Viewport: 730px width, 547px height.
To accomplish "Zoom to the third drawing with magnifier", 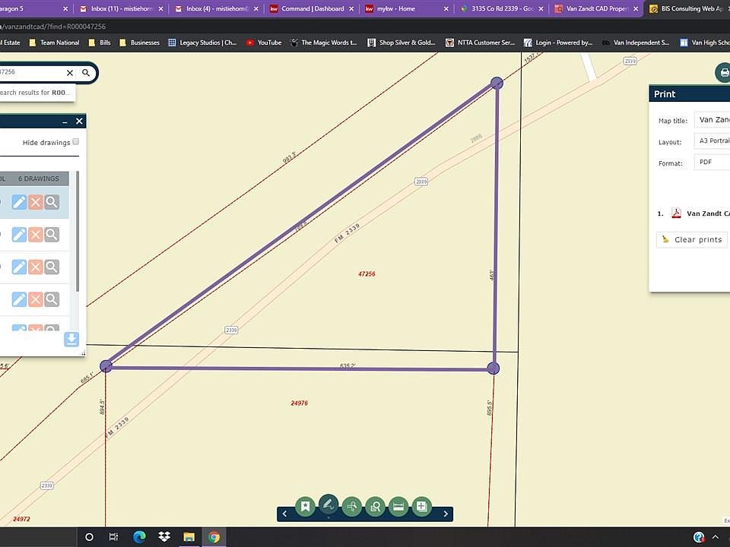I will [x=52, y=267].
